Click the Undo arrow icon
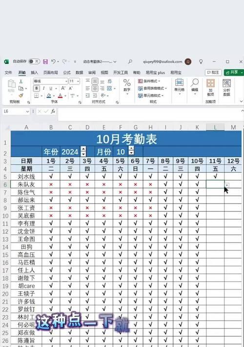This screenshot has height=347, width=244. pos(53,61)
